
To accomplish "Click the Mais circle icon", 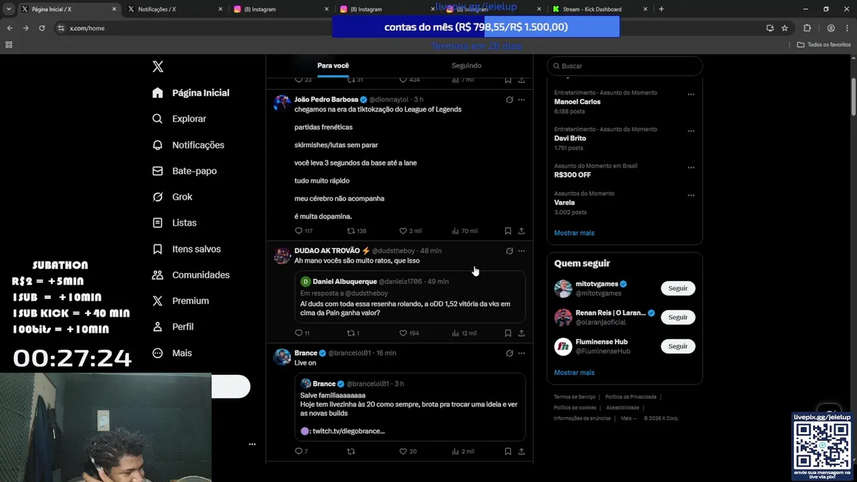I will pos(158,353).
